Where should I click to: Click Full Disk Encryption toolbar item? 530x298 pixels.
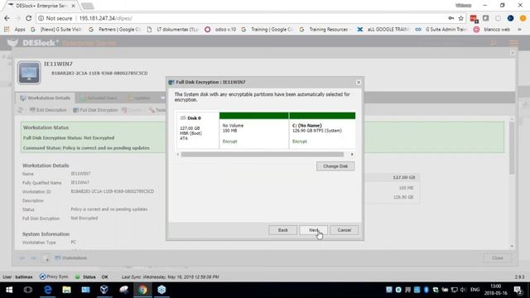(96, 110)
